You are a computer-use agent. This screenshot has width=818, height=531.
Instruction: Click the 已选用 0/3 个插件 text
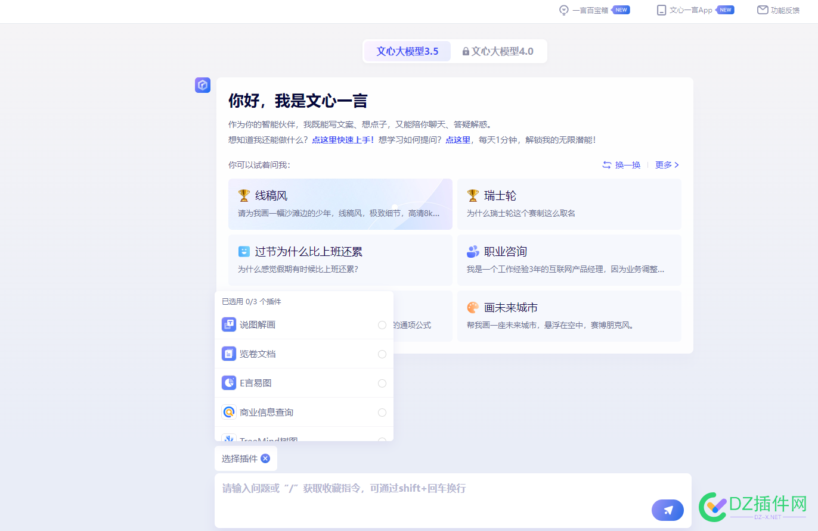click(252, 302)
